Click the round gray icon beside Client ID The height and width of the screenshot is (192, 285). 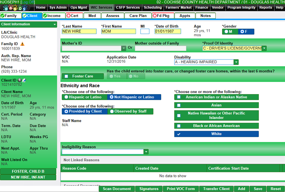pyautogui.click(x=19, y=80)
